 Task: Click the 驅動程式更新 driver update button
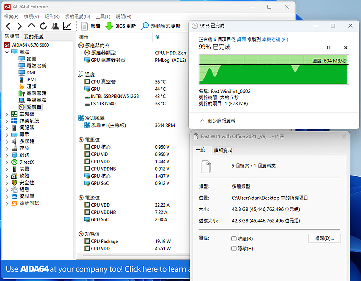tap(161, 26)
